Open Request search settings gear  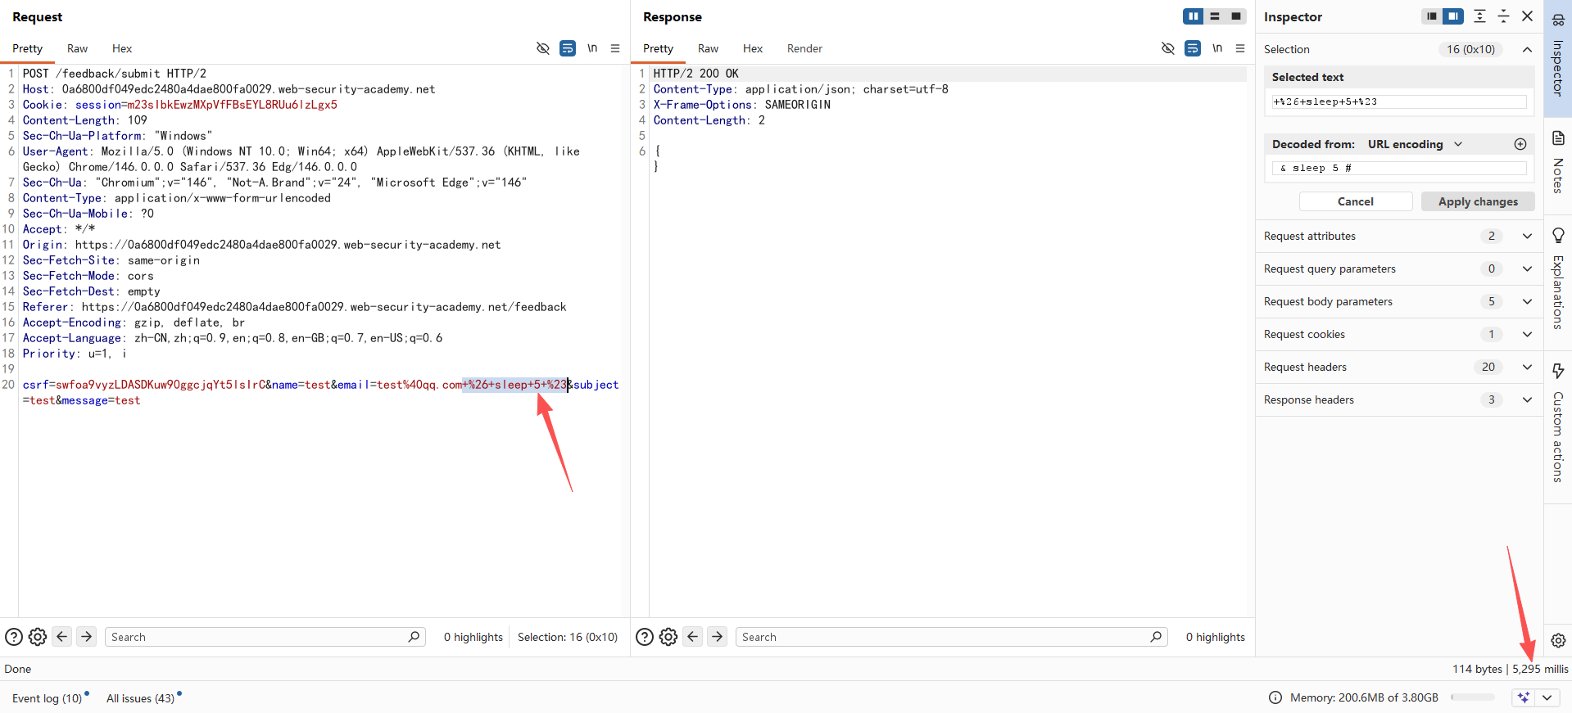38,637
